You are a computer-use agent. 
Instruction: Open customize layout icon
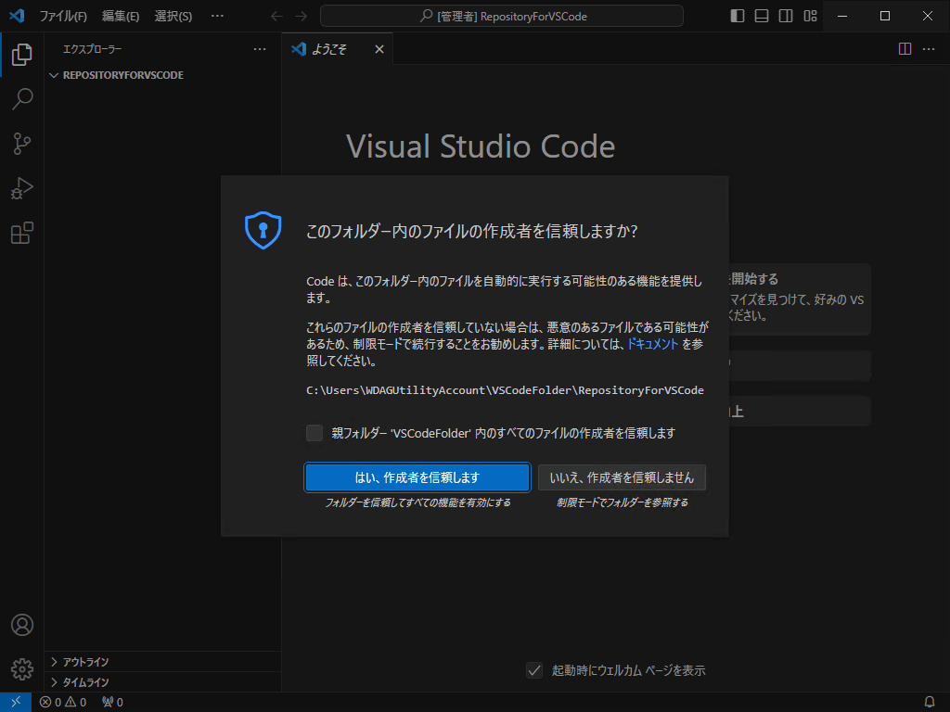[x=811, y=17]
